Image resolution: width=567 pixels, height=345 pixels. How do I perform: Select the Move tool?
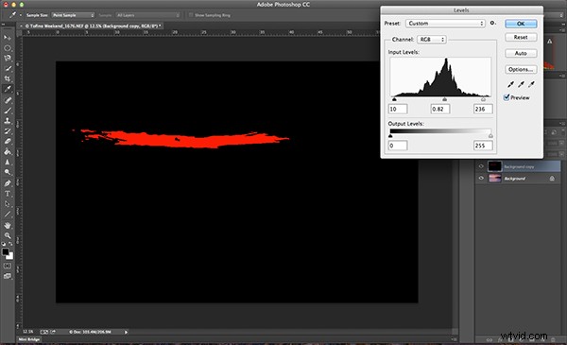8,38
